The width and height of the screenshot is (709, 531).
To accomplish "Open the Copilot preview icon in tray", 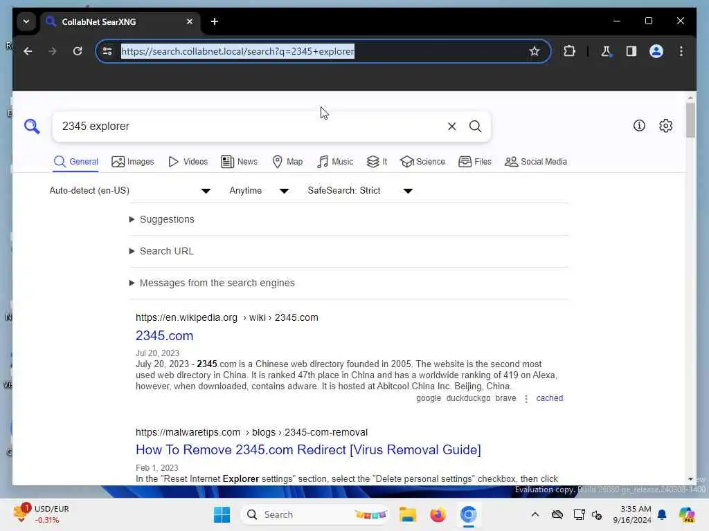I will pos(686,514).
